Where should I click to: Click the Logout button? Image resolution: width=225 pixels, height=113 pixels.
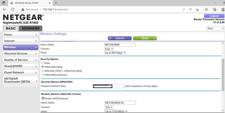214,16
